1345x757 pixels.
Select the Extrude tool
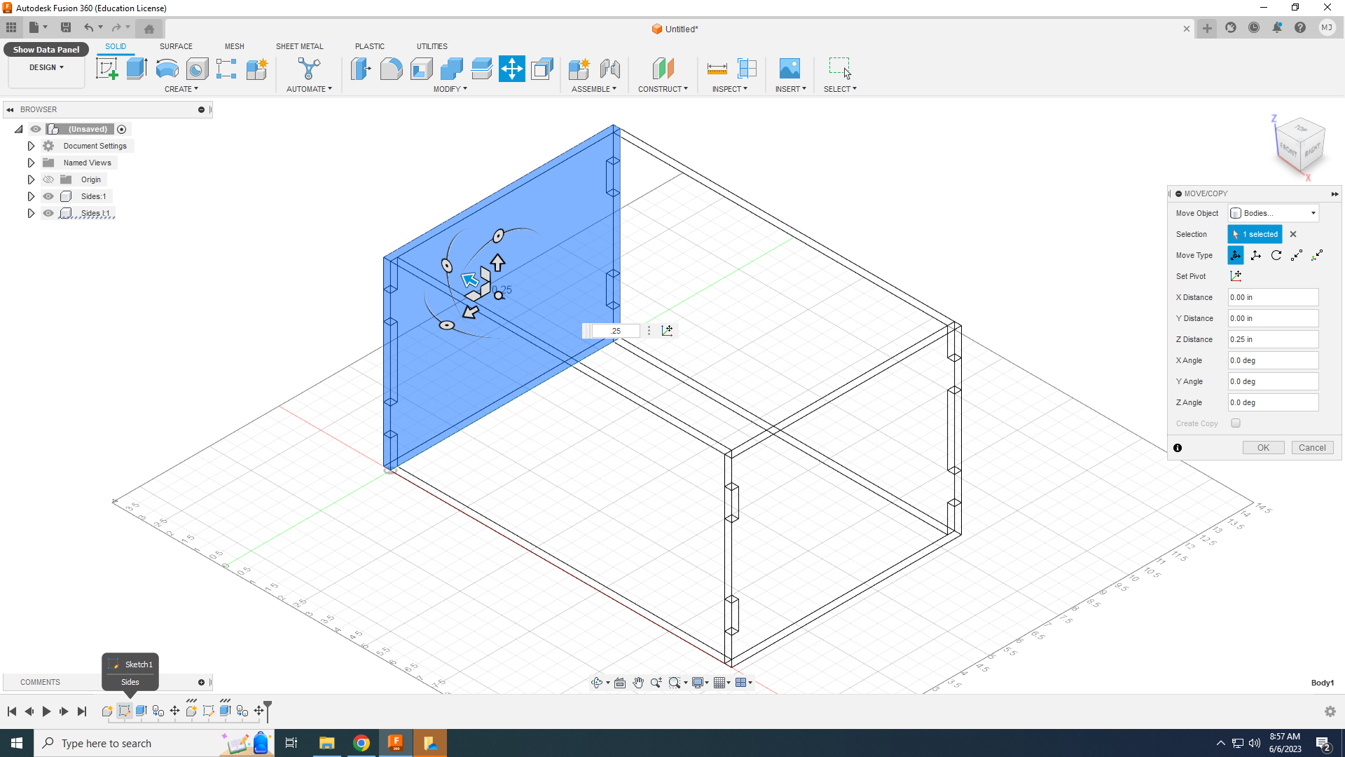[136, 69]
